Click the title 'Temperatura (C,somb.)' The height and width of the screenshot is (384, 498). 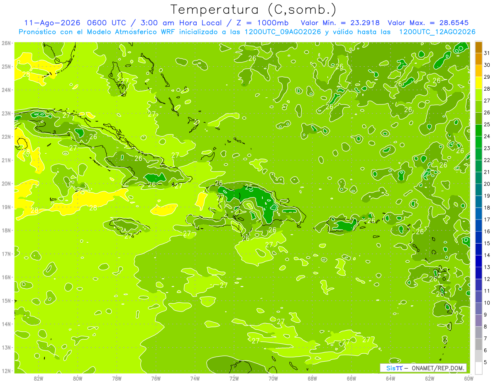(254, 10)
